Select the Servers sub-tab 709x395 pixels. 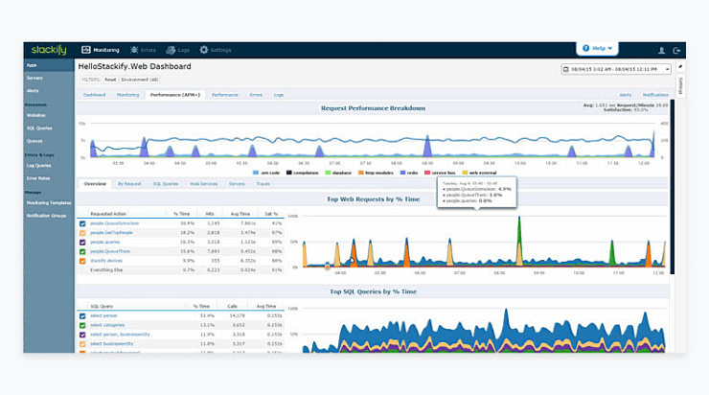click(237, 184)
